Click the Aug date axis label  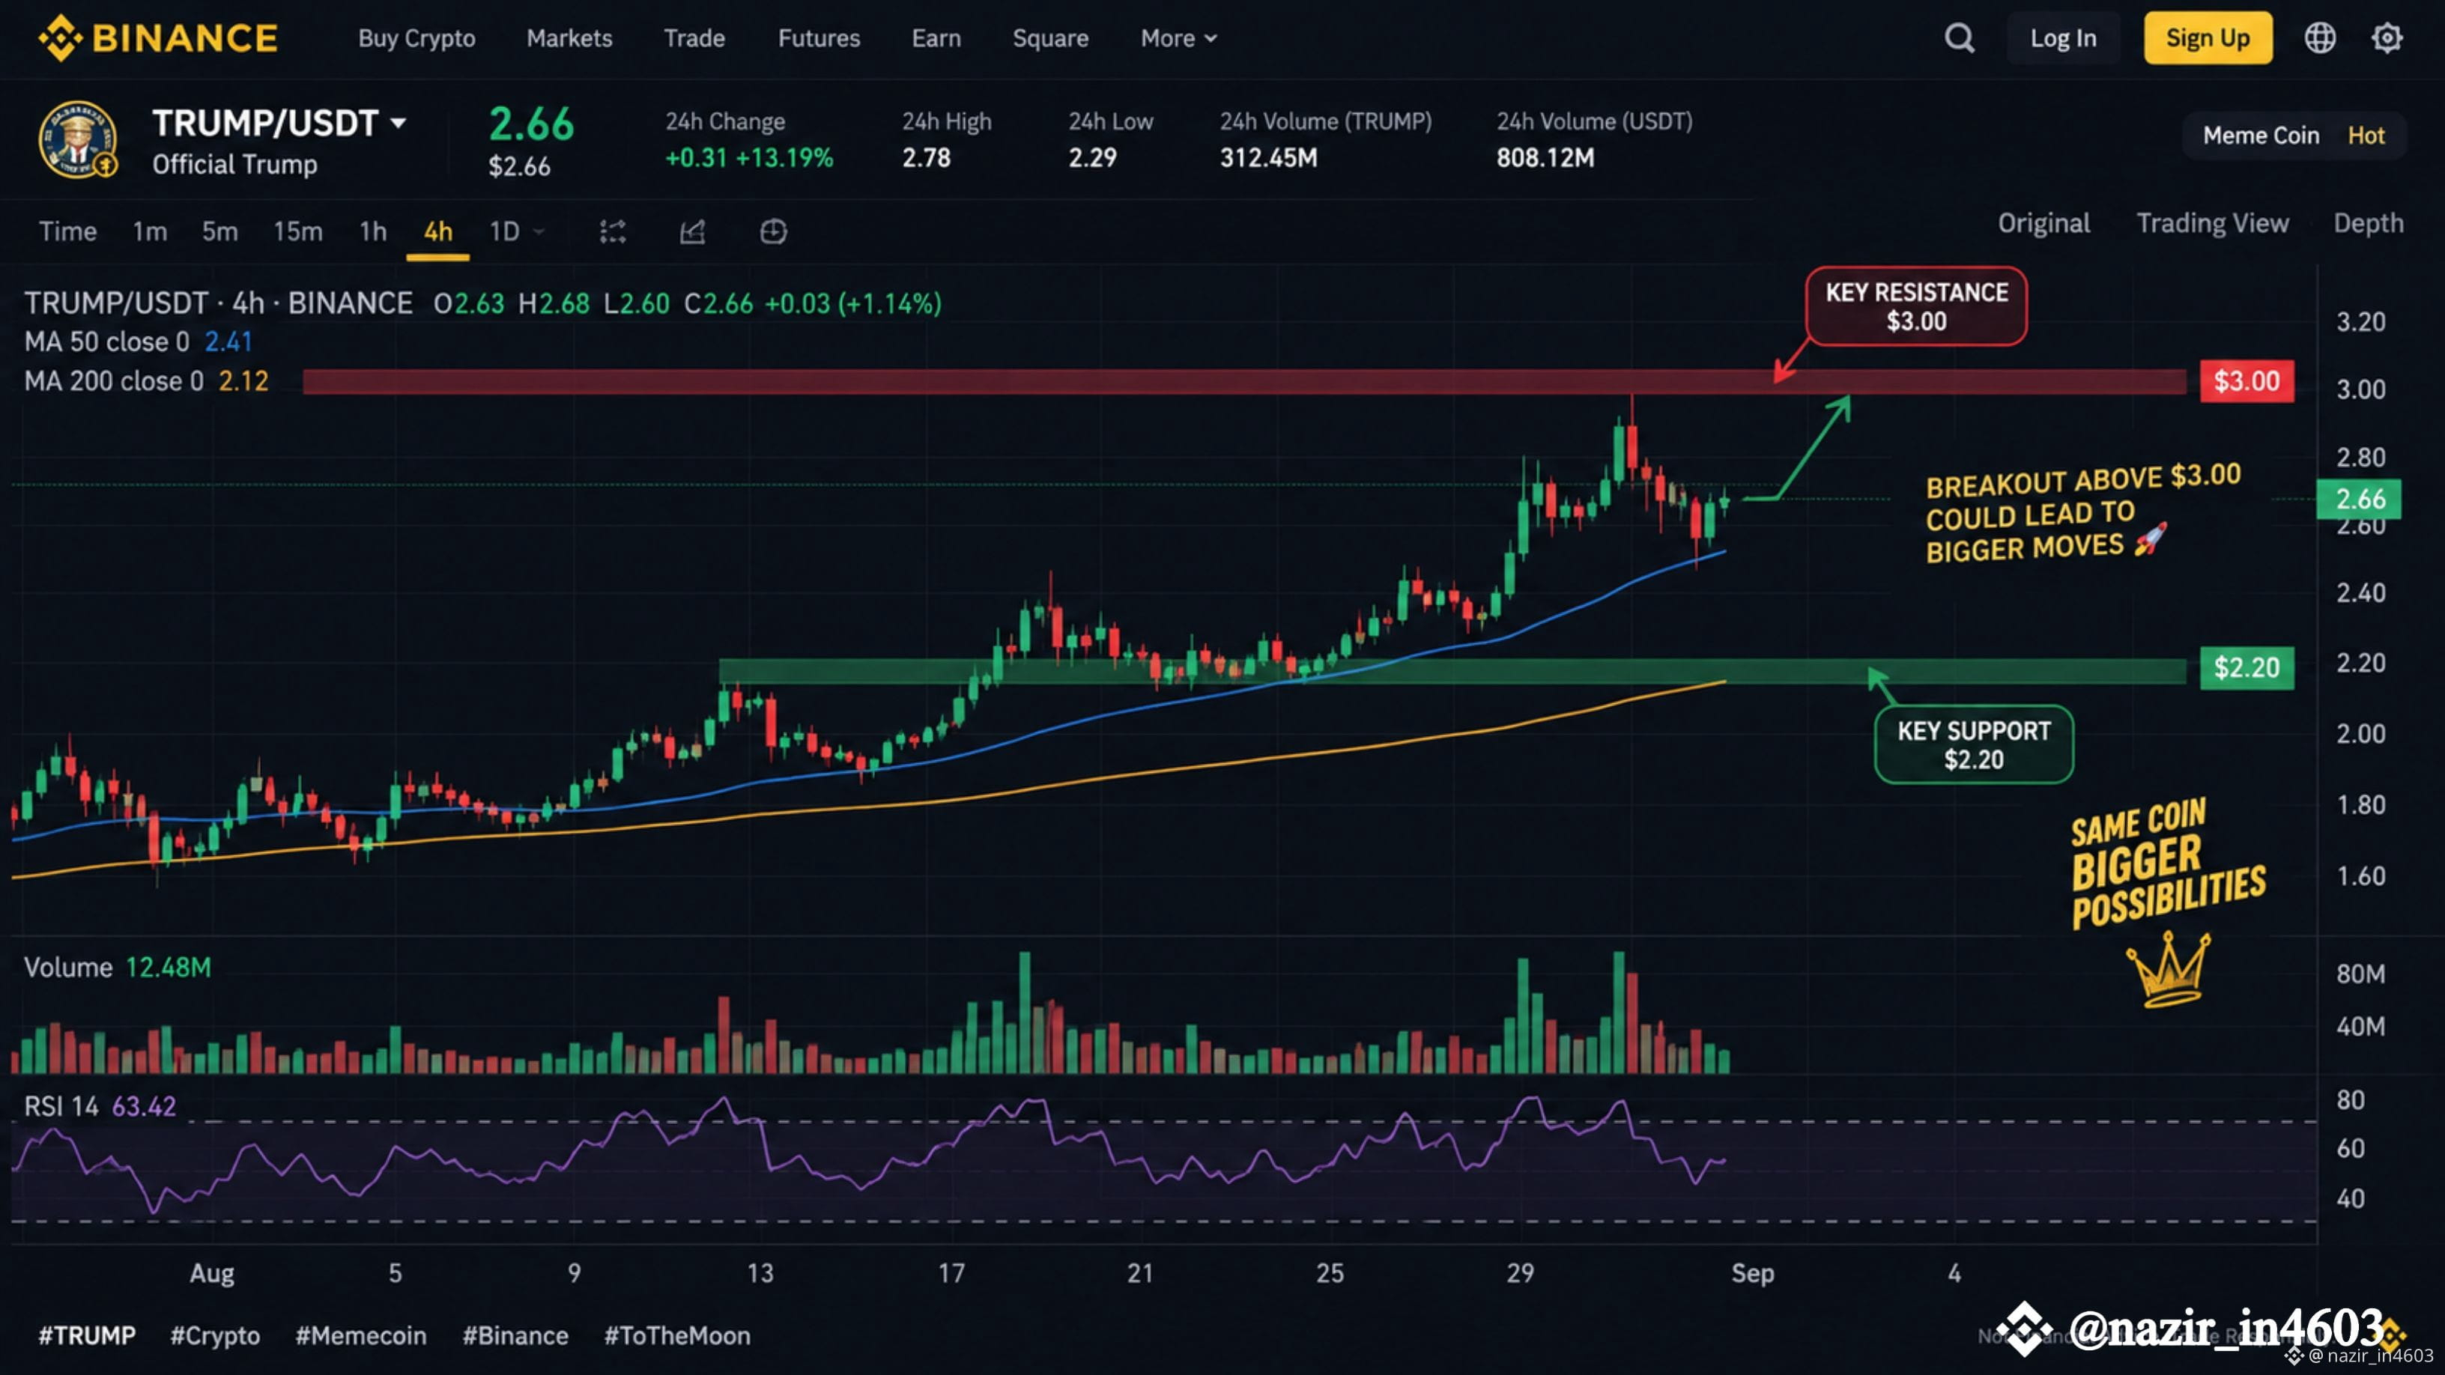212,1272
